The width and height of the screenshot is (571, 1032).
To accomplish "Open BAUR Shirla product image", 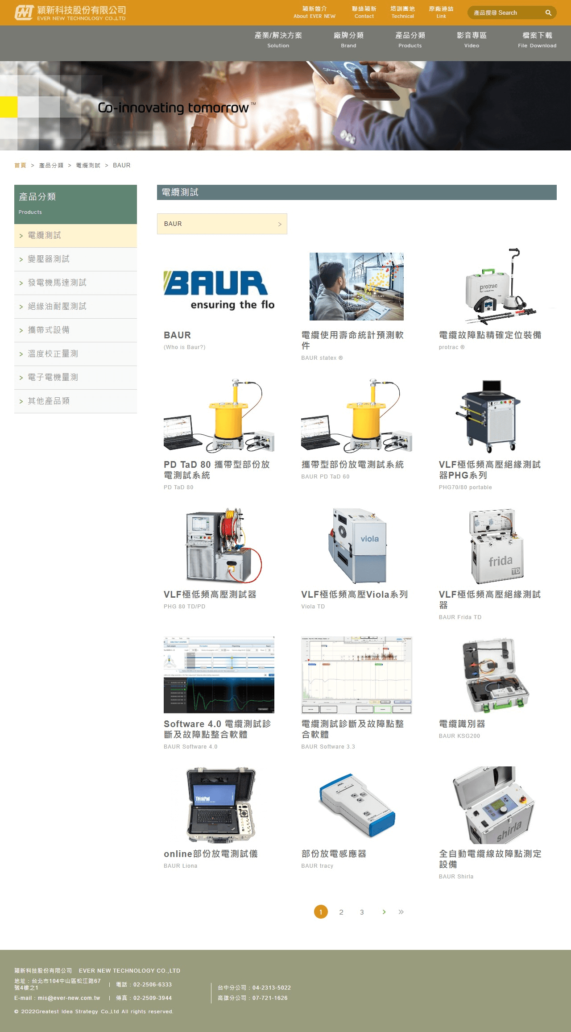I will 494,805.
